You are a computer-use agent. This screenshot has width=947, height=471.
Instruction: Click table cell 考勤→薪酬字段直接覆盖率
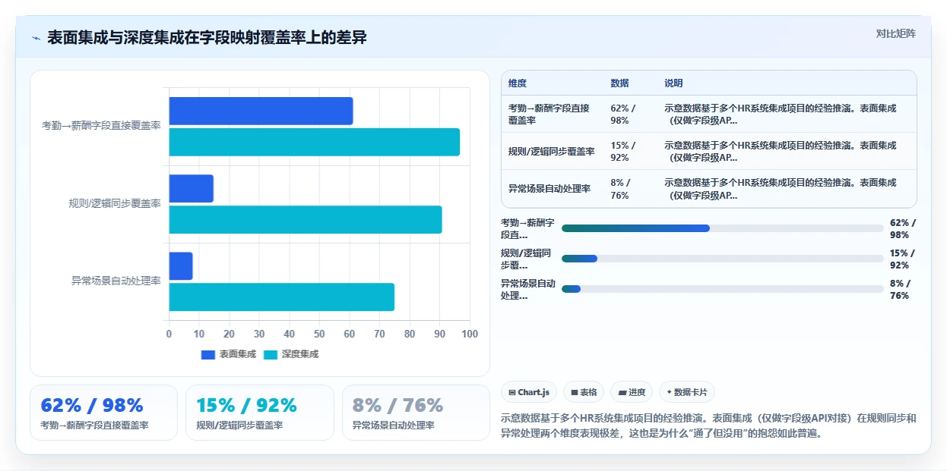point(549,114)
